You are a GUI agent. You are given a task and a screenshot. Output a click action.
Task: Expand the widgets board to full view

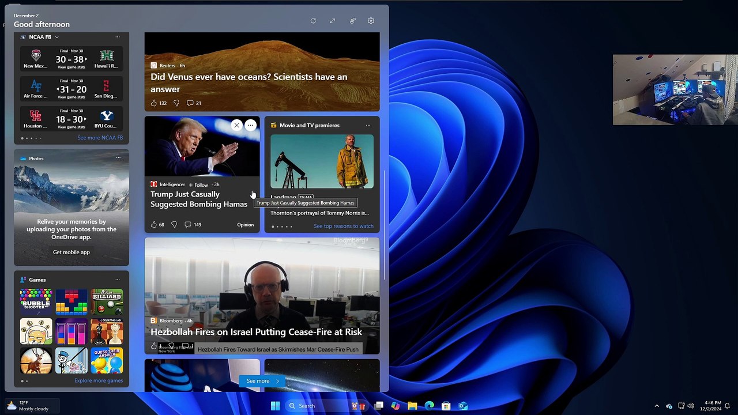tap(333, 21)
